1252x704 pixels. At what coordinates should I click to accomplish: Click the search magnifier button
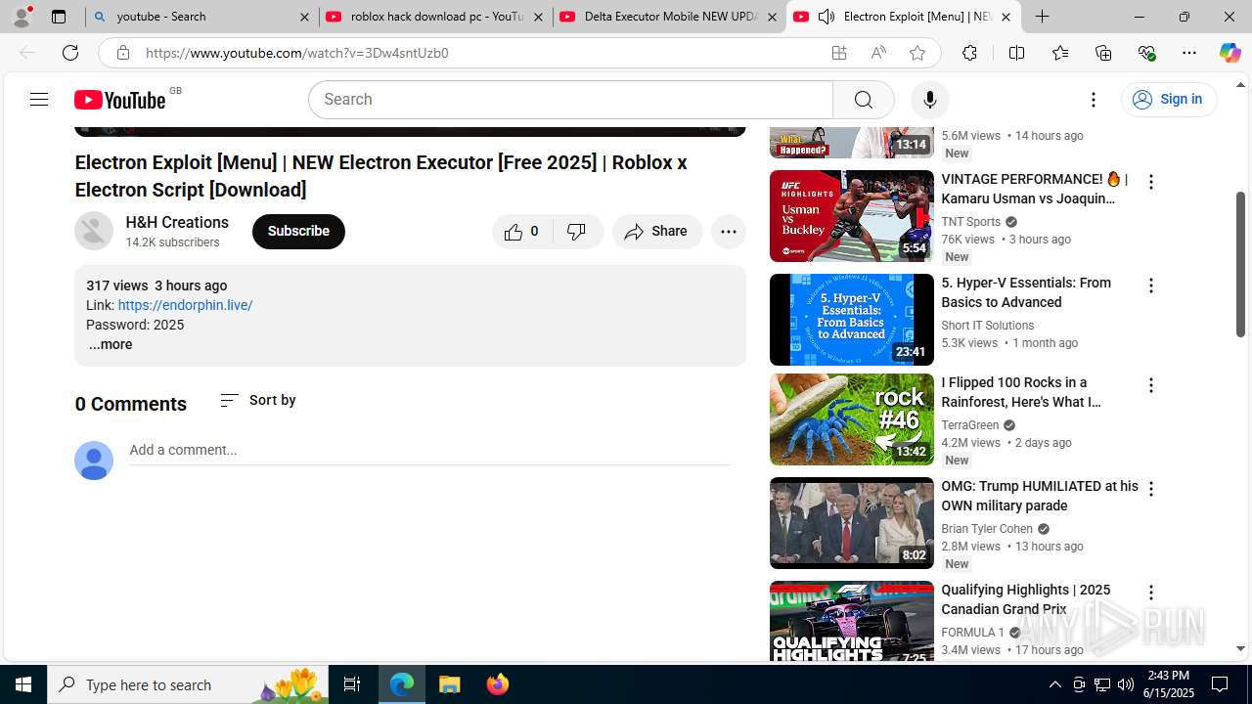863,99
